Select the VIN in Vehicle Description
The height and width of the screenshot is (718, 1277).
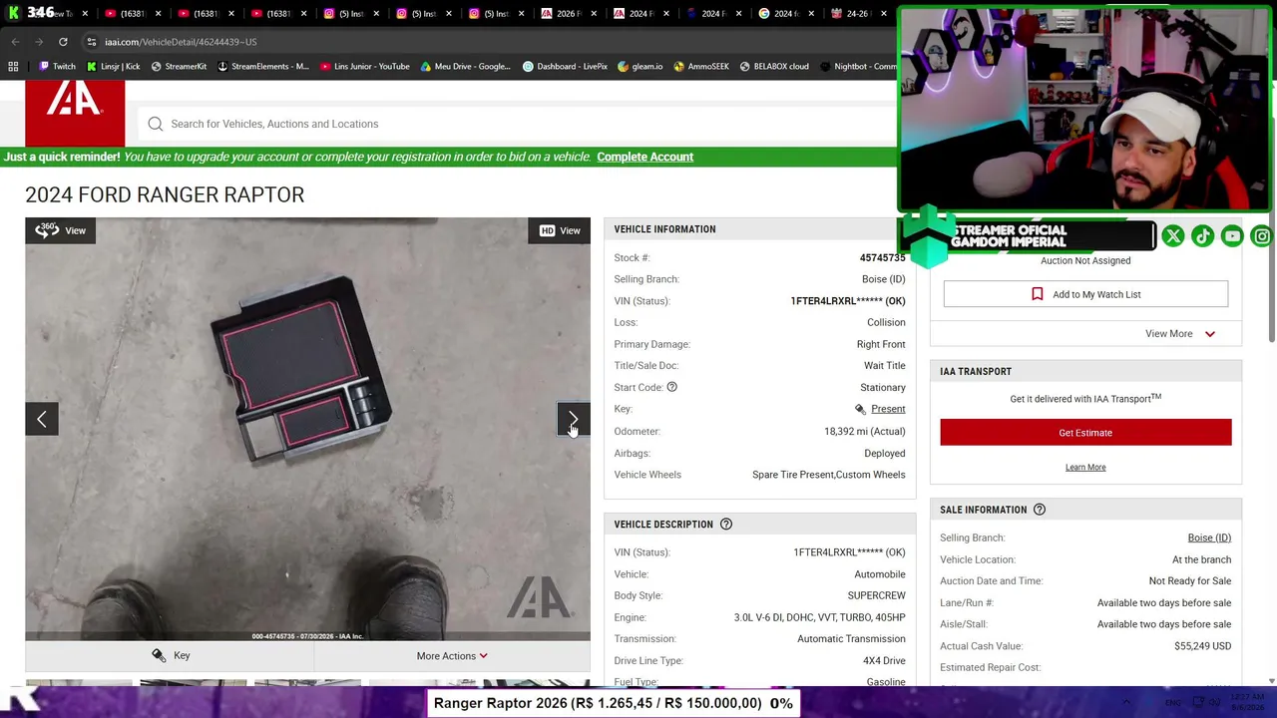coord(849,552)
